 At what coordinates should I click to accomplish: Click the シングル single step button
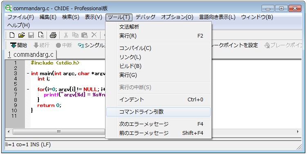tap(92, 45)
